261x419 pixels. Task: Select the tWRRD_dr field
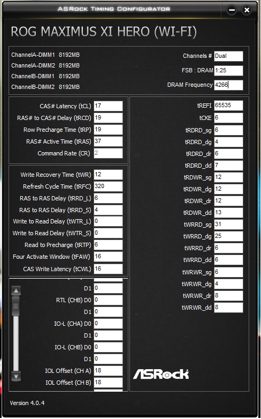[228, 248]
